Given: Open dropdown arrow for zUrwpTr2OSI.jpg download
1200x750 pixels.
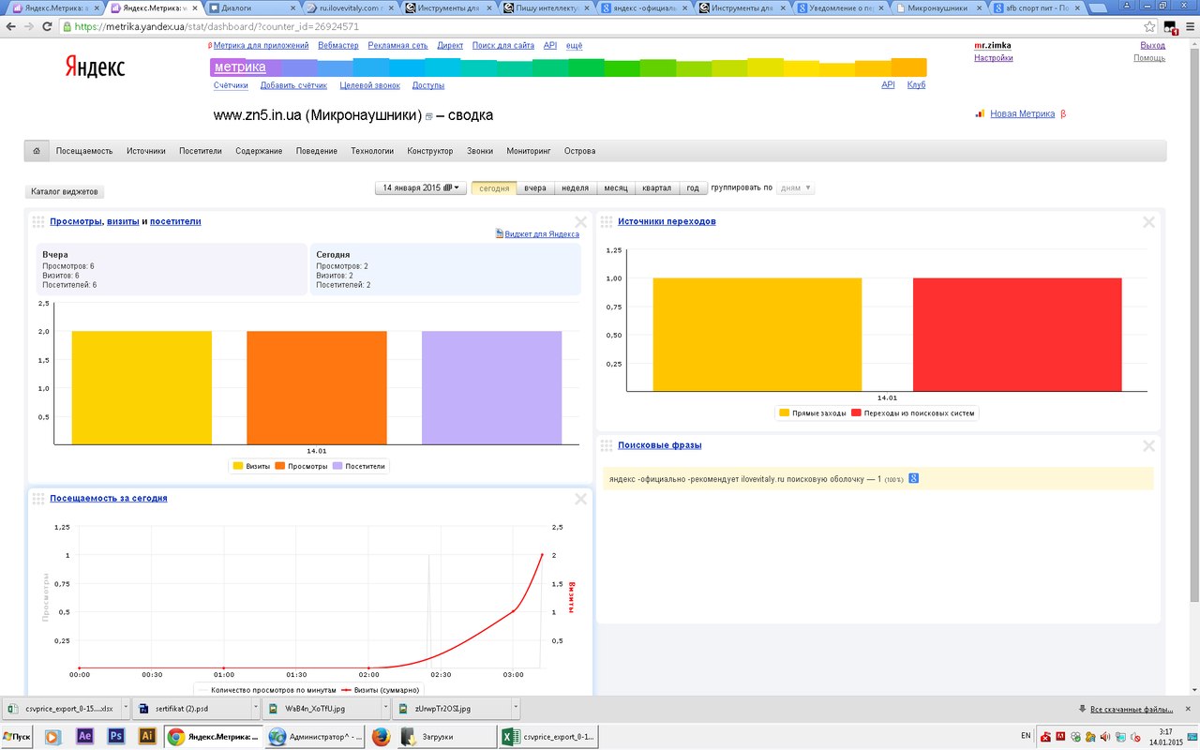Looking at the screenshot, I should pyautogui.click(x=514, y=709).
